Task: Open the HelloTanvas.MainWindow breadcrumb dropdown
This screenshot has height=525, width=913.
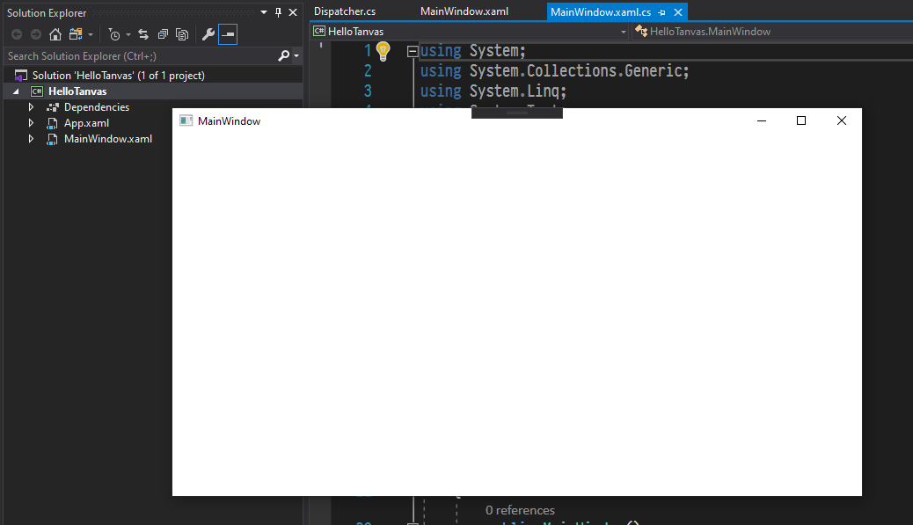Action: (x=712, y=31)
